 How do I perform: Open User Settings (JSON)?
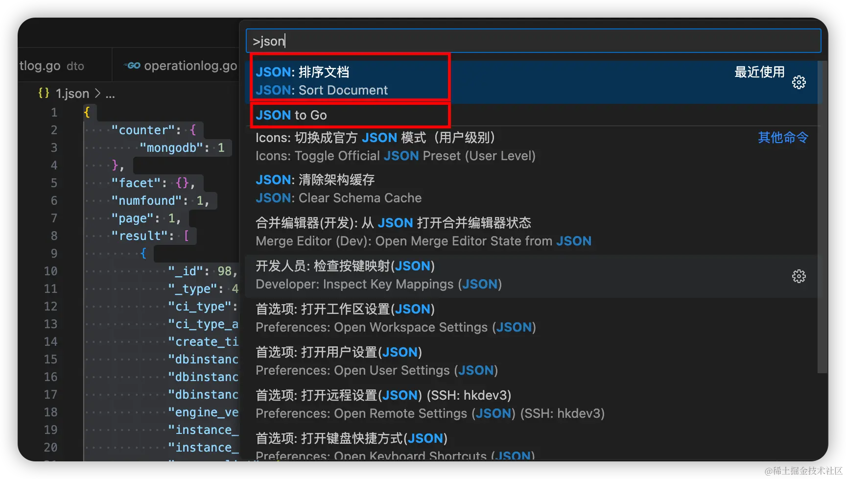[x=377, y=361]
